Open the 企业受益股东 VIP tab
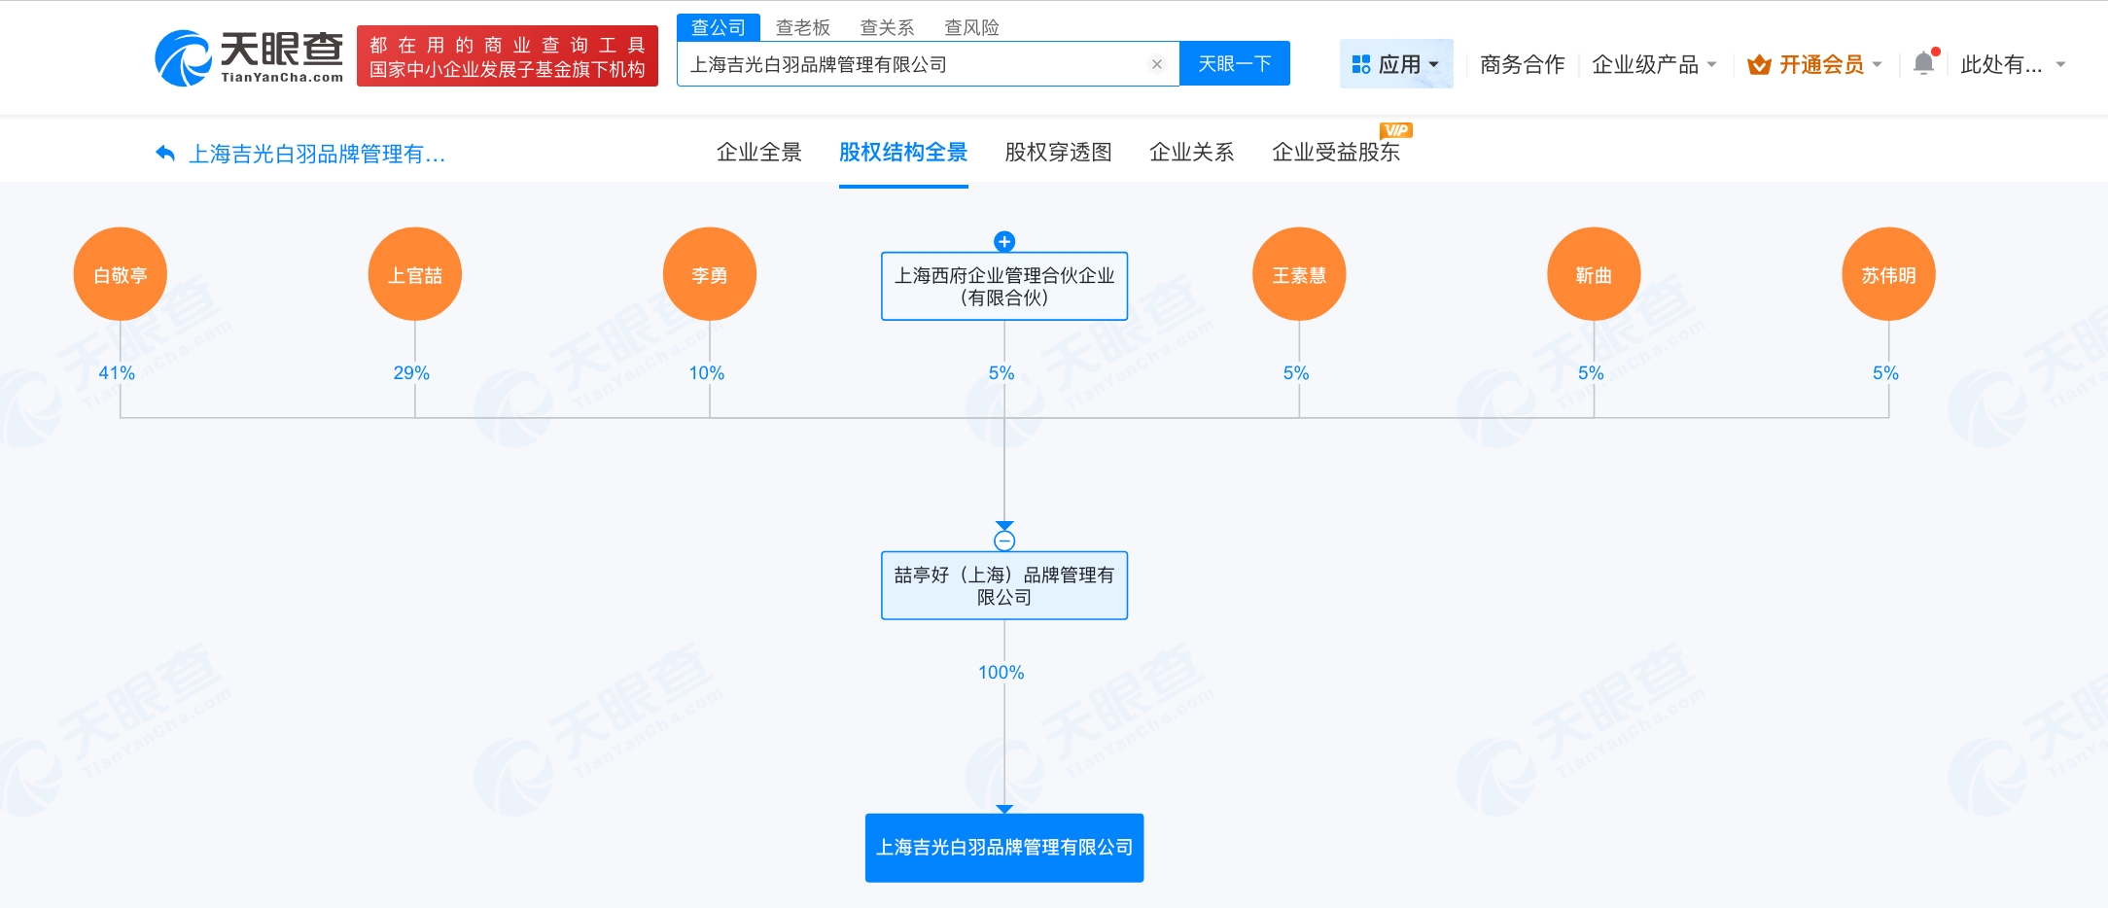Image resolution: width=2108 pixels, height=908 pixels. point(1336,153)
